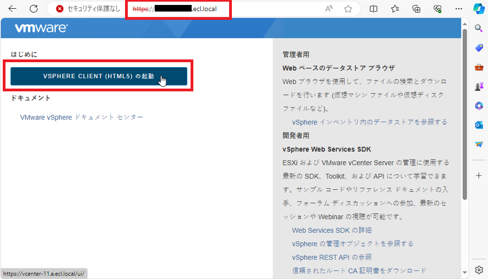488x279 pixels.
Task: Go back to the previous page
Action: point(12,9)
